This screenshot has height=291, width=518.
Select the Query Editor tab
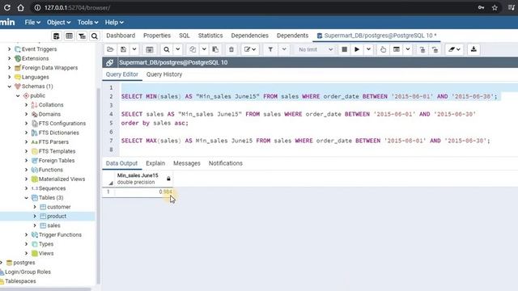coord(122,74)
